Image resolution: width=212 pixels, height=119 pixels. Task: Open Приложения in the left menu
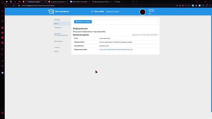[58, 41]
